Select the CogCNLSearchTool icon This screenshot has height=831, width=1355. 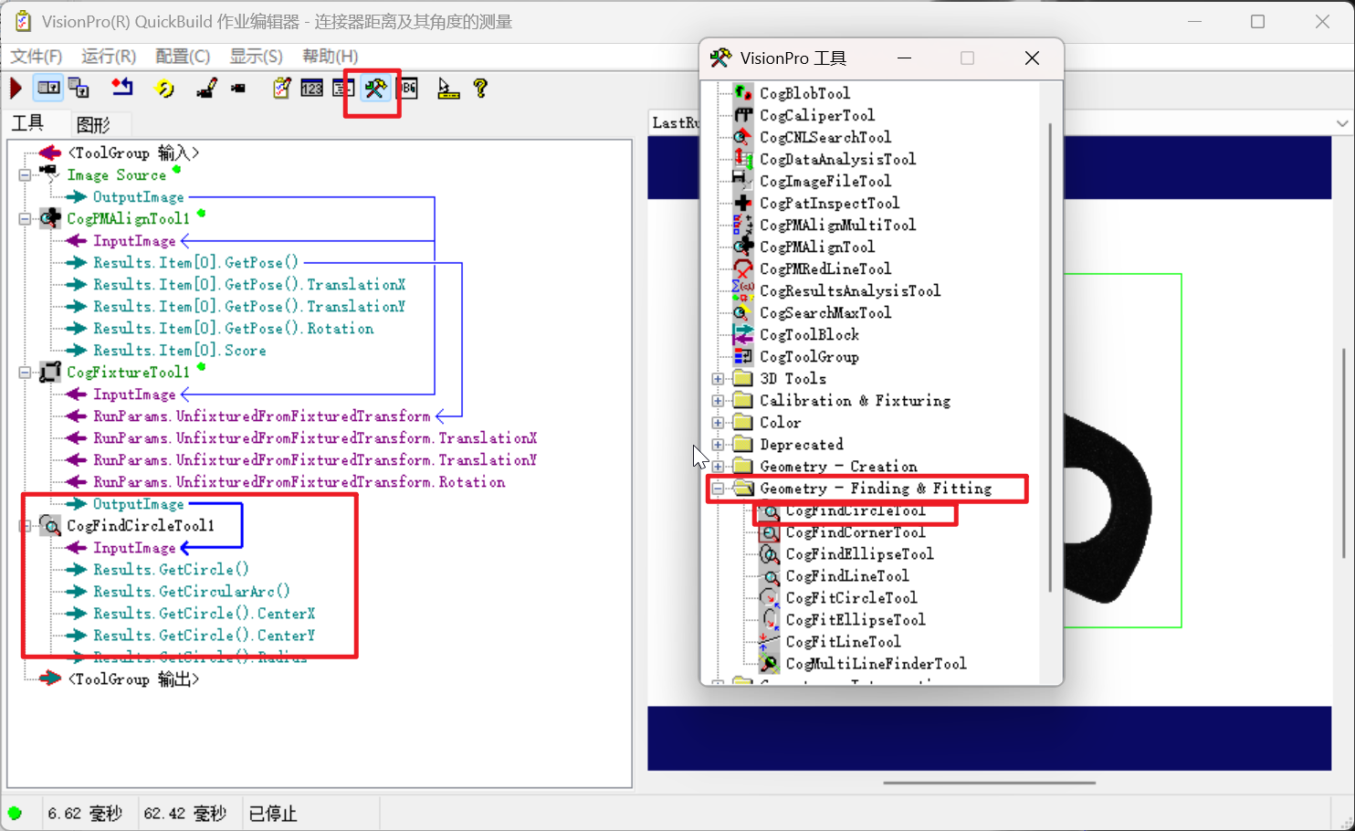[743, 137]
